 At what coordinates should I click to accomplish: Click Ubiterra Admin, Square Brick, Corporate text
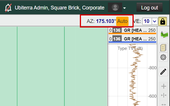tap(60, 8)
